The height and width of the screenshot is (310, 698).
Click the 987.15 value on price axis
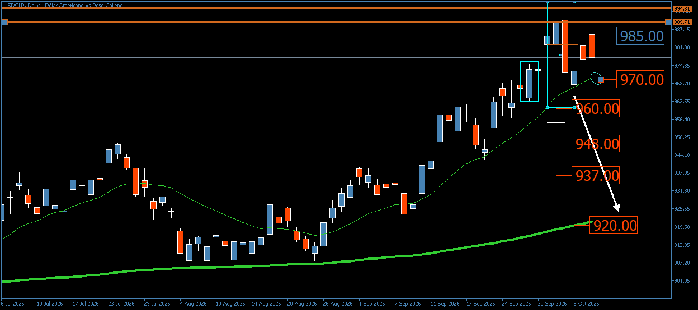tap(681, 30)
